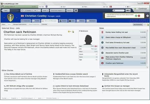The image size is (150, 104).
Task: Click the calendar icon next to 20 Nov 2009
Action: (2, 7)
